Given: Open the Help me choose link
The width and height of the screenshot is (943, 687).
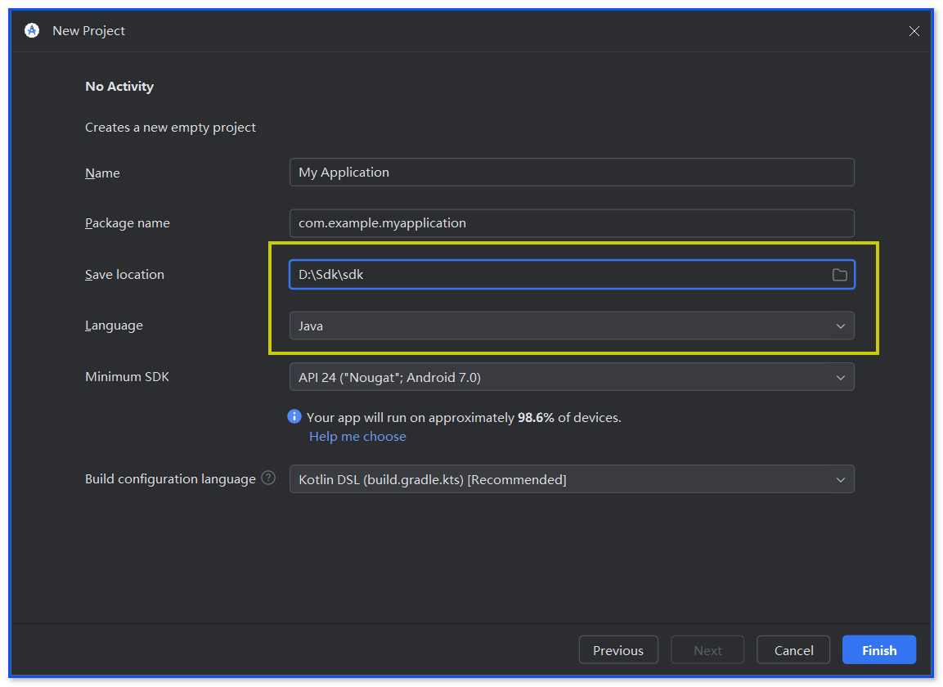Looking at the screenshot, I should [x=358, y=436].
